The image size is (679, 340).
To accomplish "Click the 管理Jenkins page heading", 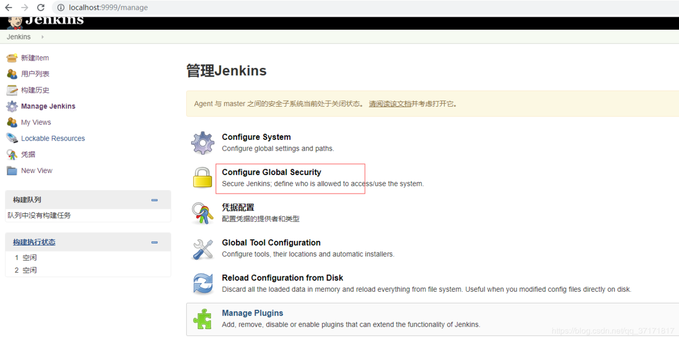I will 227,71.
